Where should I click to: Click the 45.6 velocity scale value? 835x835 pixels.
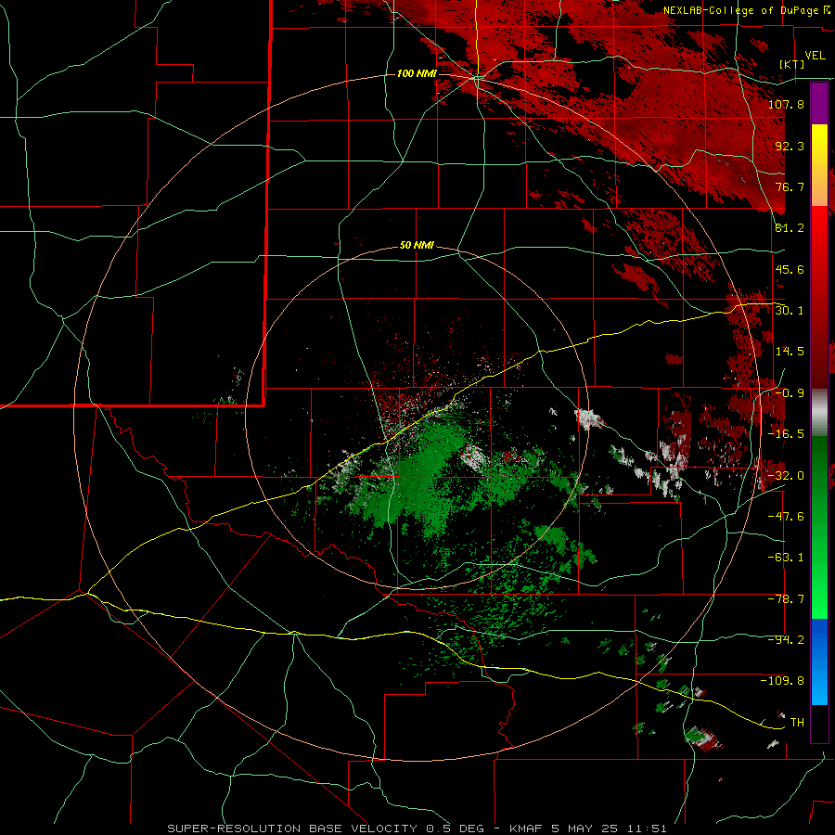tap(790, 269)
